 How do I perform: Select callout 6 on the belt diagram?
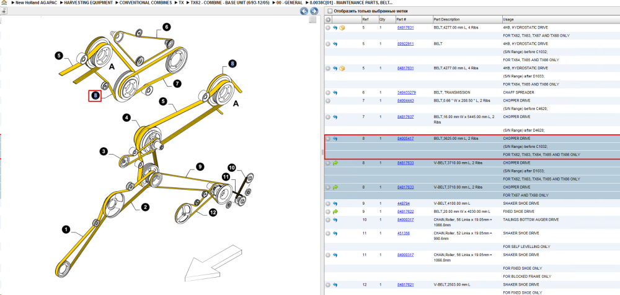point(166,27)
